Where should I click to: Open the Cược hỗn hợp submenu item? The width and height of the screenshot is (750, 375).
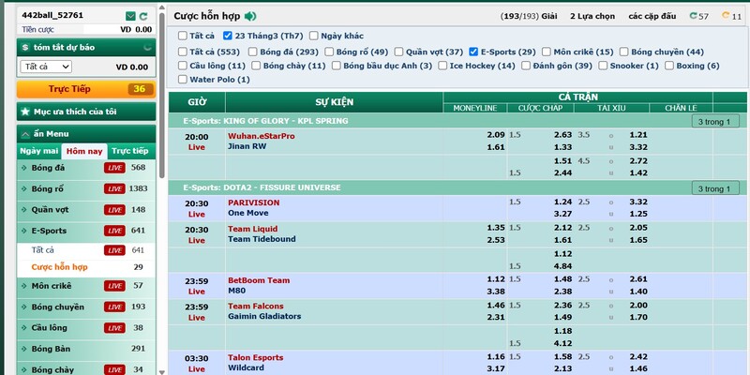(x=60, y=267)
